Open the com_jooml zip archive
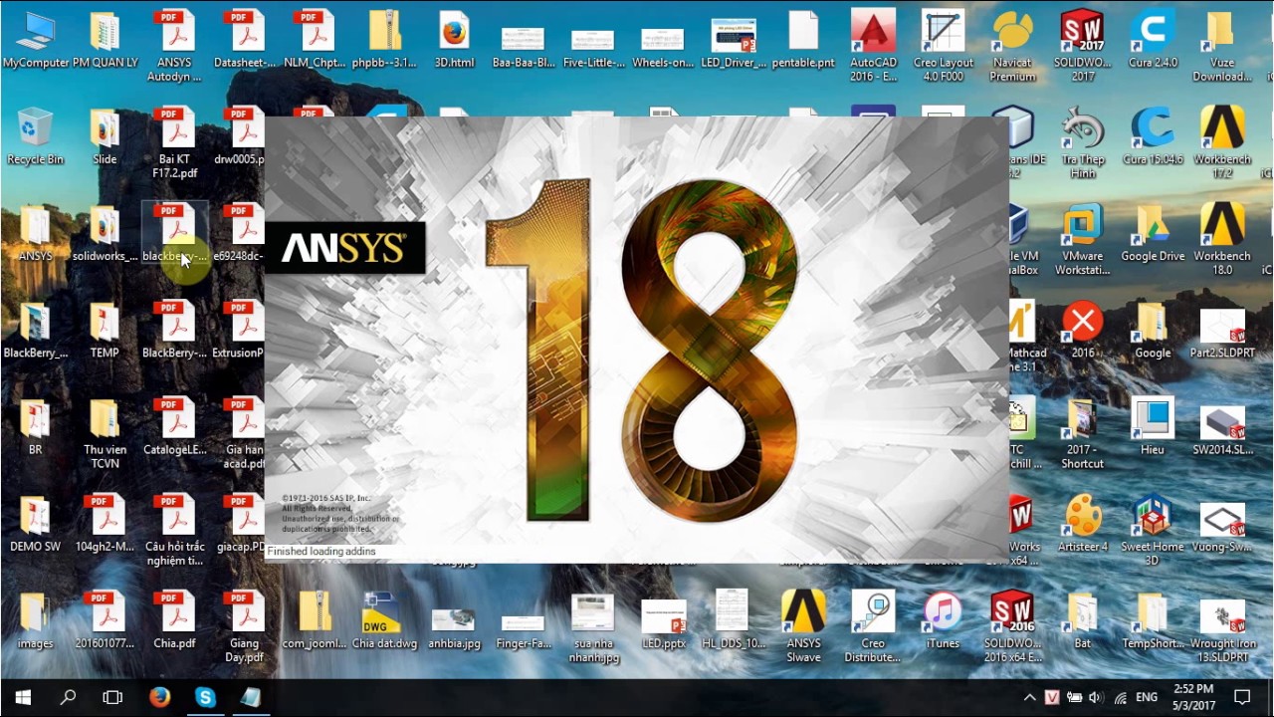The height and width of the screenshot is (717, 1274). [315, 619]
